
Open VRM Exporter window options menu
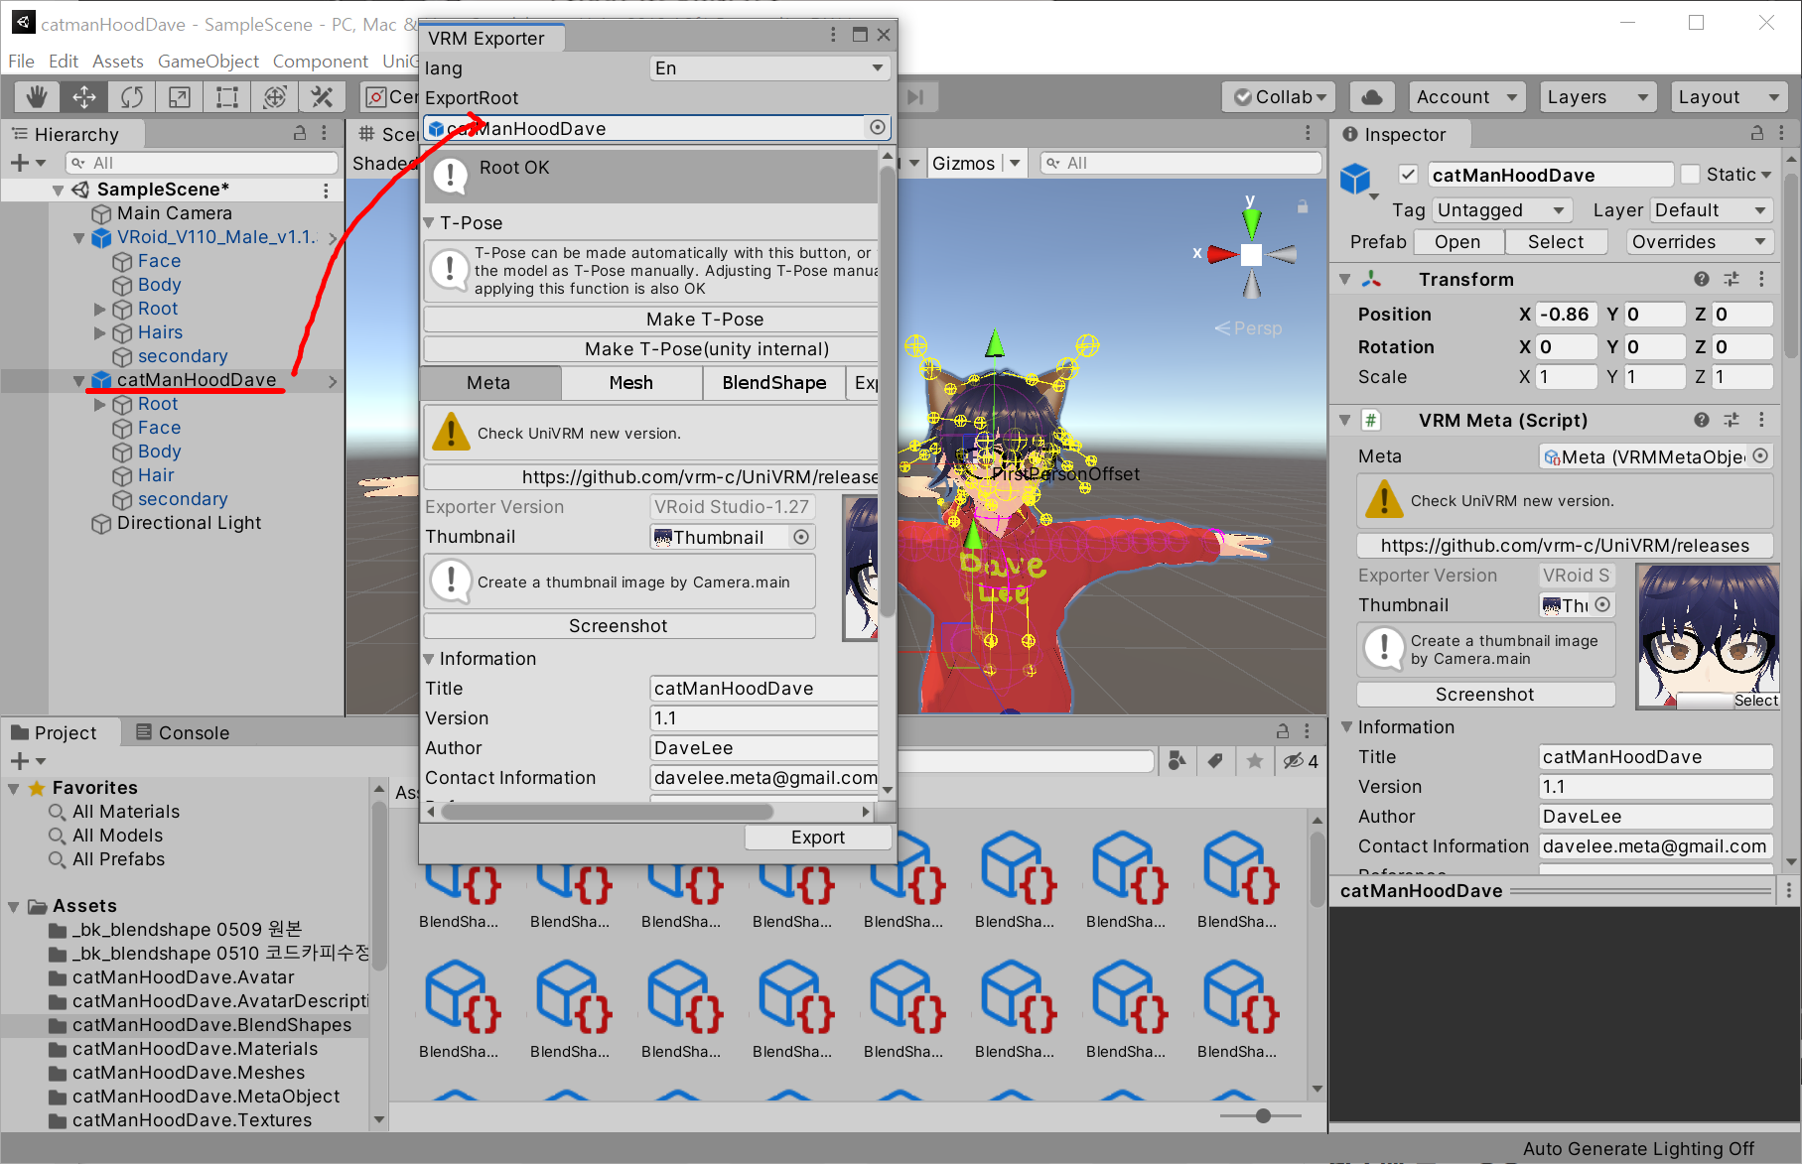click(832, 35)
